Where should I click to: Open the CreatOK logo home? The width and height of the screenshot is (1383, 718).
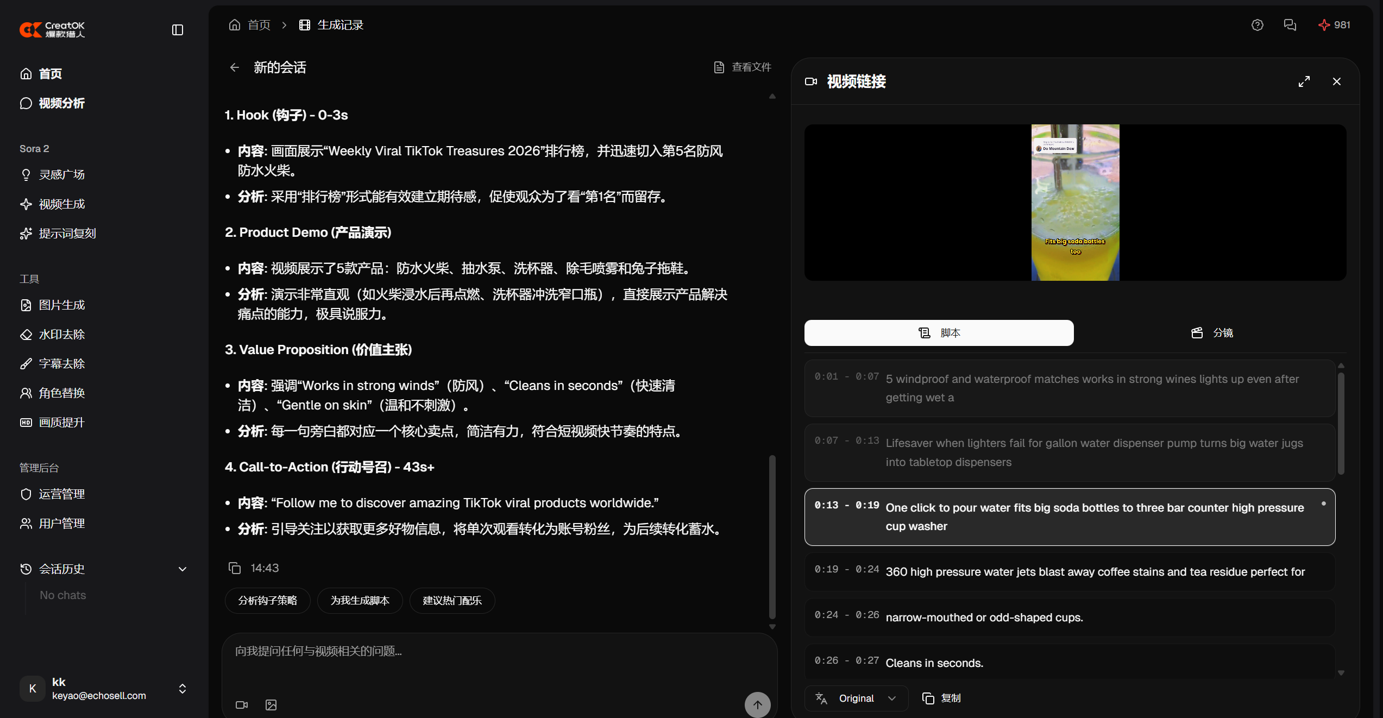tap(53, 30)
